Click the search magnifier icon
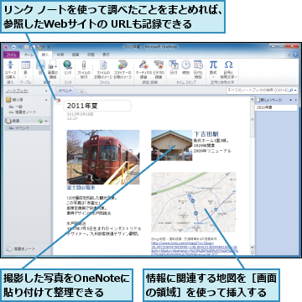 pos(291,91)
